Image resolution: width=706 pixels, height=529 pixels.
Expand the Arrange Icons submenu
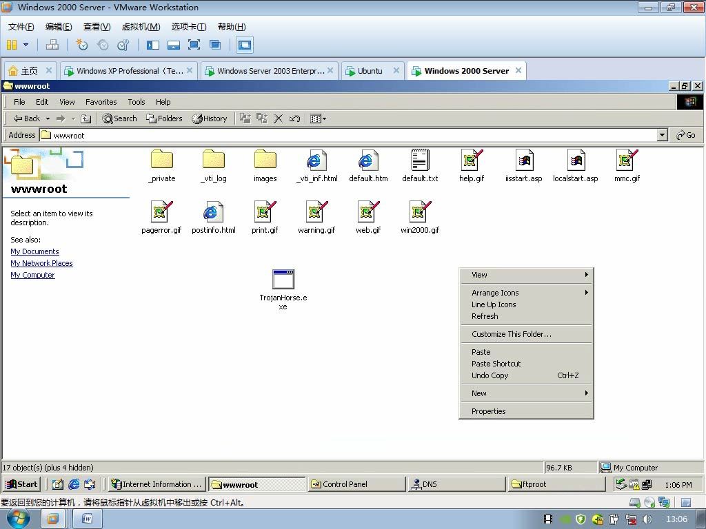[526, 293]
